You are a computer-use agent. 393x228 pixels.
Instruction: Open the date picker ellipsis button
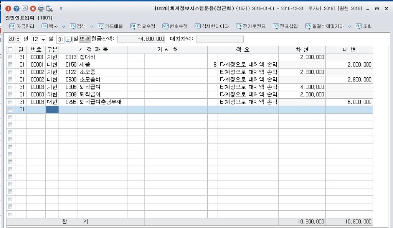68,39
